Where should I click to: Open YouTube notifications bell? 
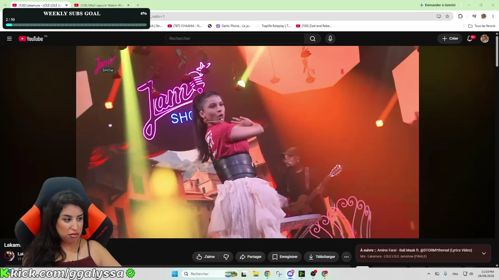(x=470, y=38)
